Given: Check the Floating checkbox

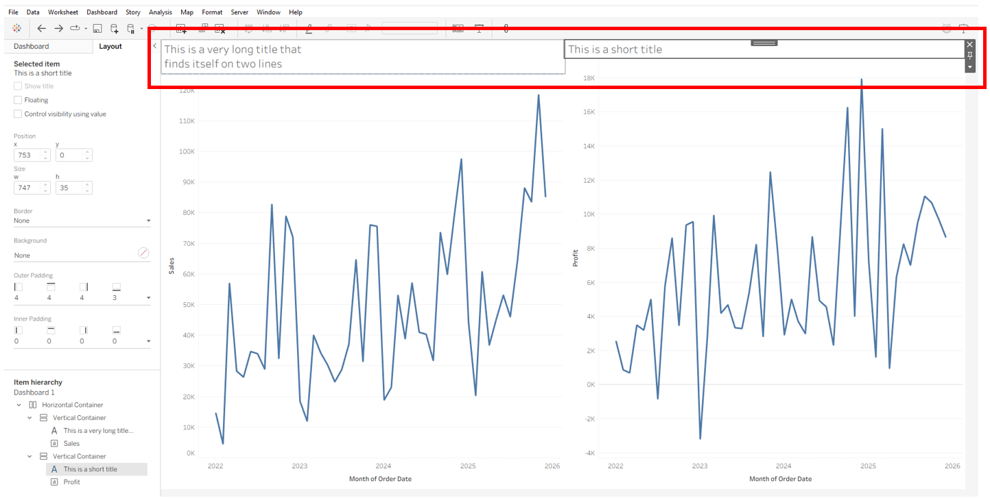Looking at the screenshot, I should [x=18, y=100].
